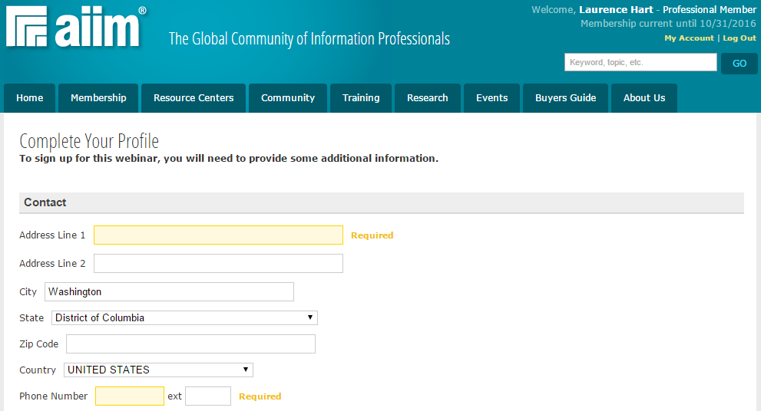The width and height of the screenshot is (761, 411).
Task: Expand the State dropdown
Action: pyautogui.click(x=184, y=317)
